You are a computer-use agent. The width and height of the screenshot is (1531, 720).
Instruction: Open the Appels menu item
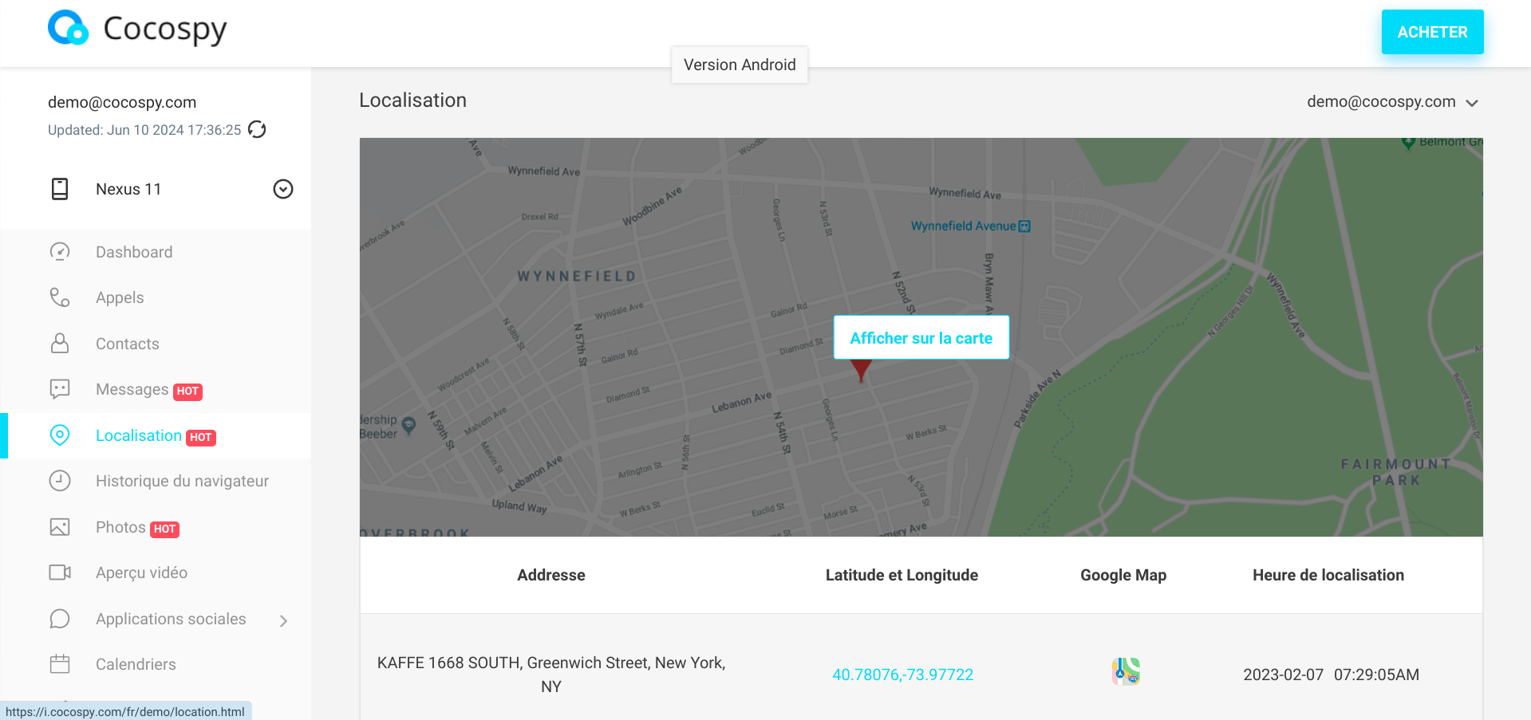120,297
